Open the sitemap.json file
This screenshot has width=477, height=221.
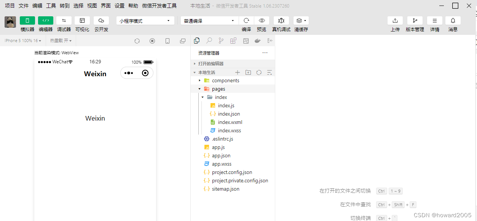(x=233, y=189)
